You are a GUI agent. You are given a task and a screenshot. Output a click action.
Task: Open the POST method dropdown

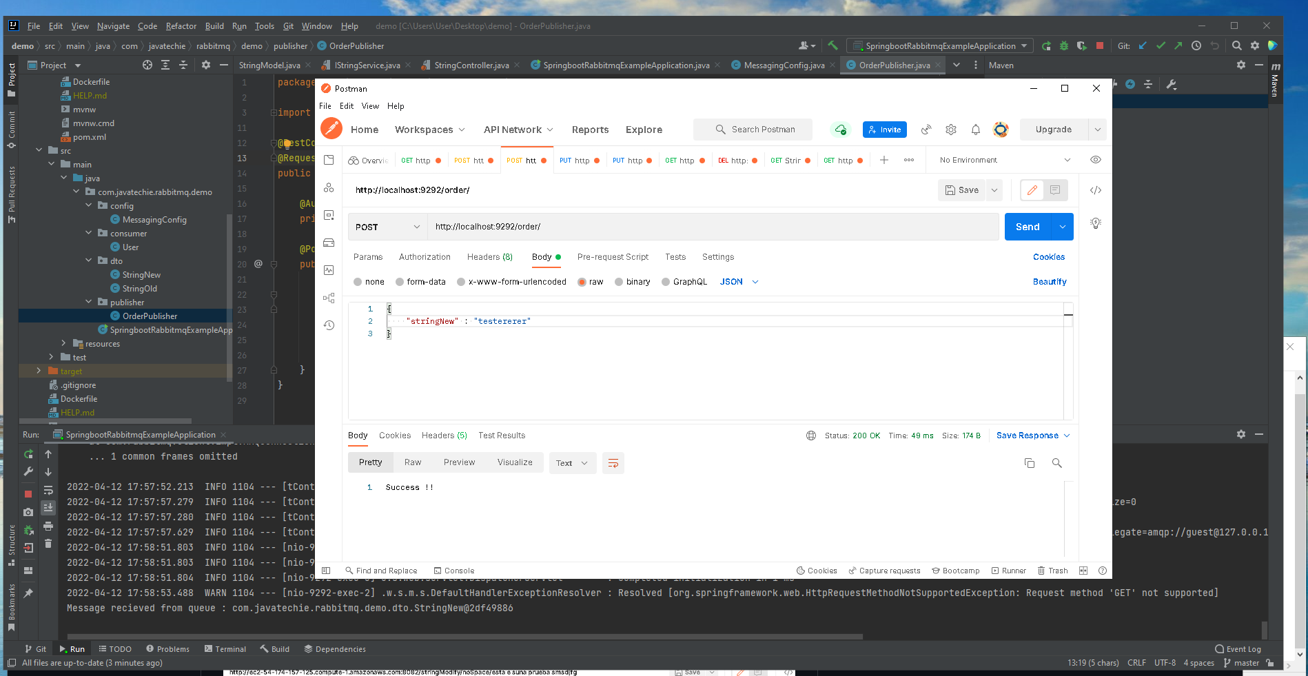[387, 226]
